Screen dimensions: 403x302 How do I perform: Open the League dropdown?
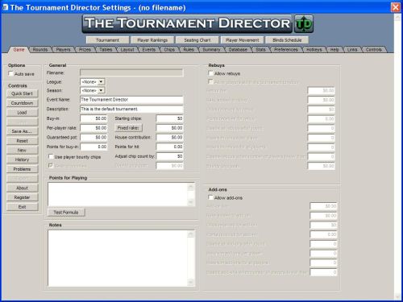101,81
